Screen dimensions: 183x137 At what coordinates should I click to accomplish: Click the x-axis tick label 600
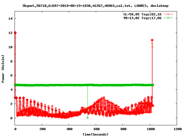(97, 129)
